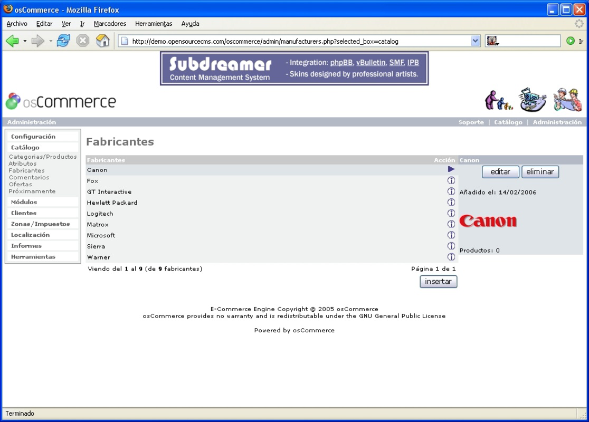Click the info icon for Warner
This screenshot has width=589, height=422.
click(x=451, y=257)
